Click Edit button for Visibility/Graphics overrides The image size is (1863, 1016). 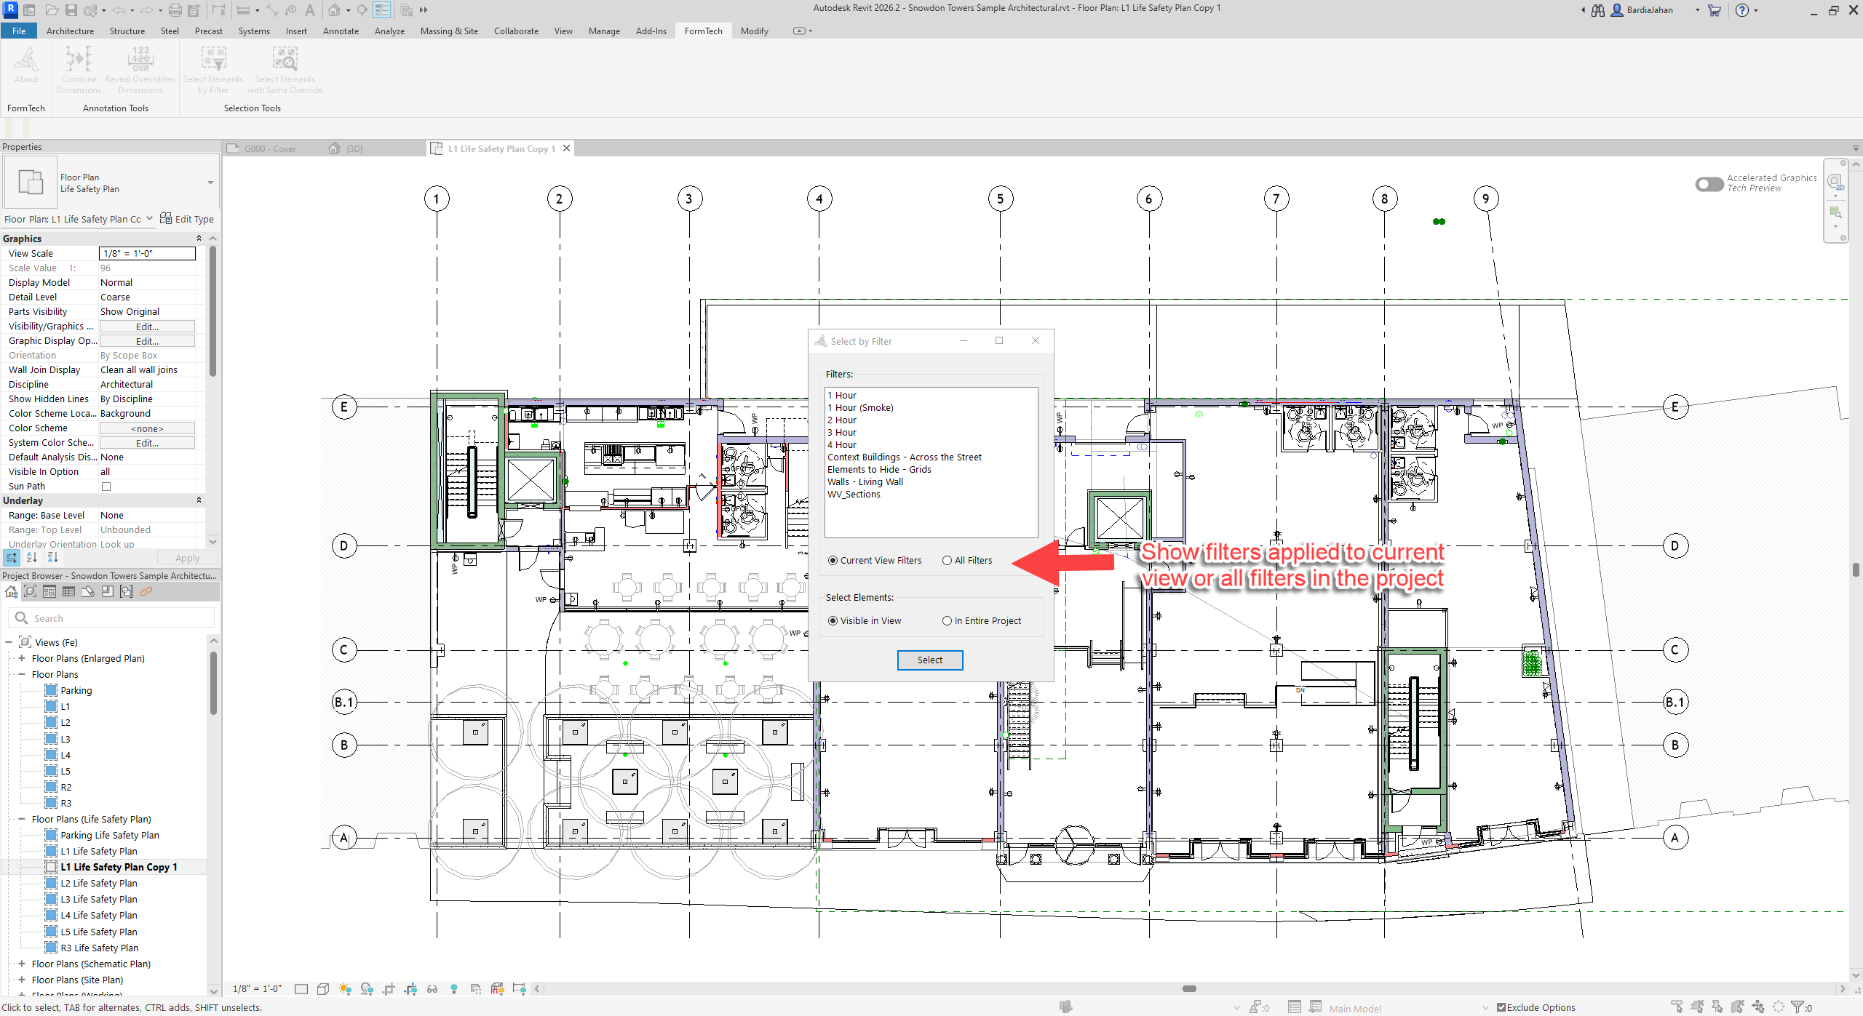pos(147,327)
